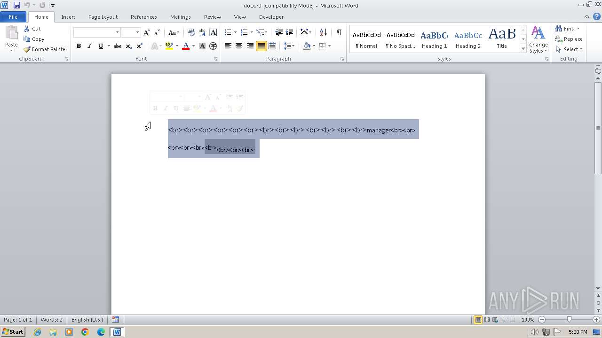Viewport: 602px width, 338px height.
Task: Toggle Subscript formatting
Action: click(129, 46)
